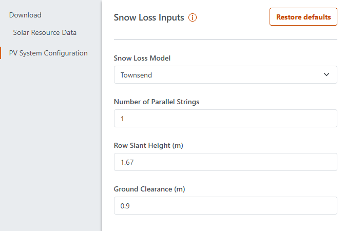The image size is (344, 231).
Task: Click the divider line below the heading
Action: [225, 40]
